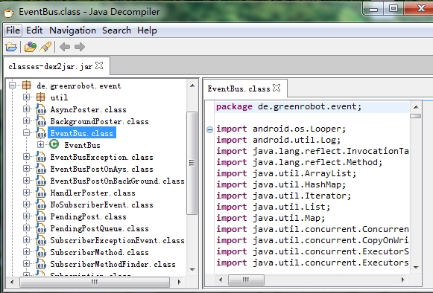Click the NoSubscriberEvent.class file icon
The image size is (433, 293).
41,205
